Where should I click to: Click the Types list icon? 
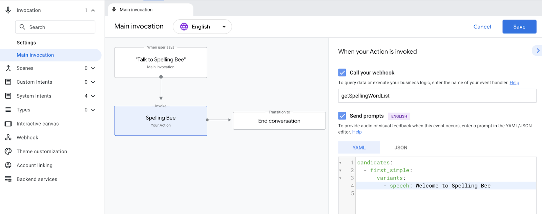click(x=8, y=110)
